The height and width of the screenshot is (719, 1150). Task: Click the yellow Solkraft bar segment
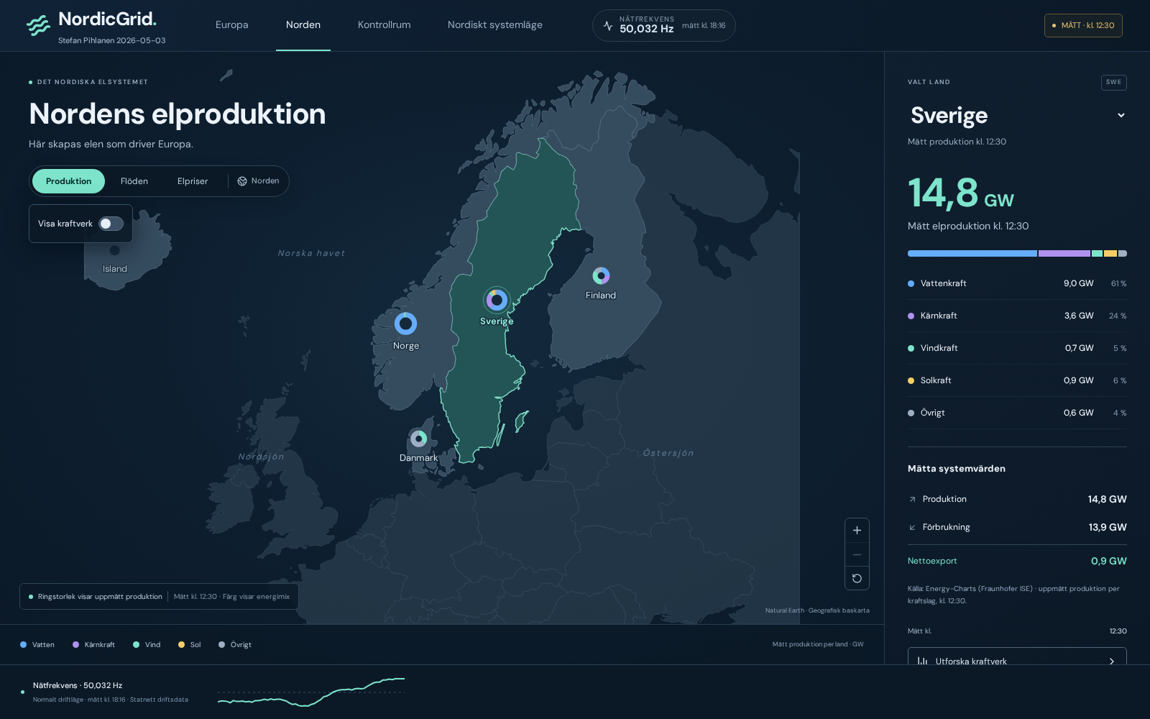[1110, 253]
